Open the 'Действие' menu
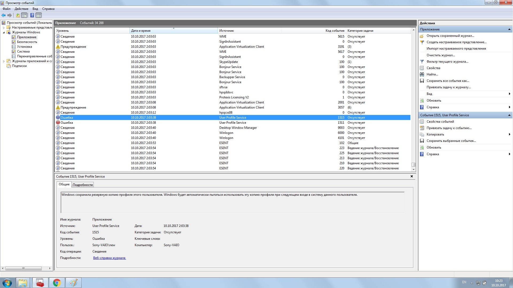Image resolution: width=513 pixels, height=288 pixels. click(21, 9)
